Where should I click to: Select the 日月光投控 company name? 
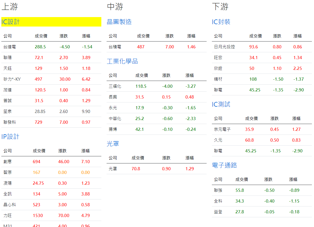pyautogui.click(x=225, y=47)
